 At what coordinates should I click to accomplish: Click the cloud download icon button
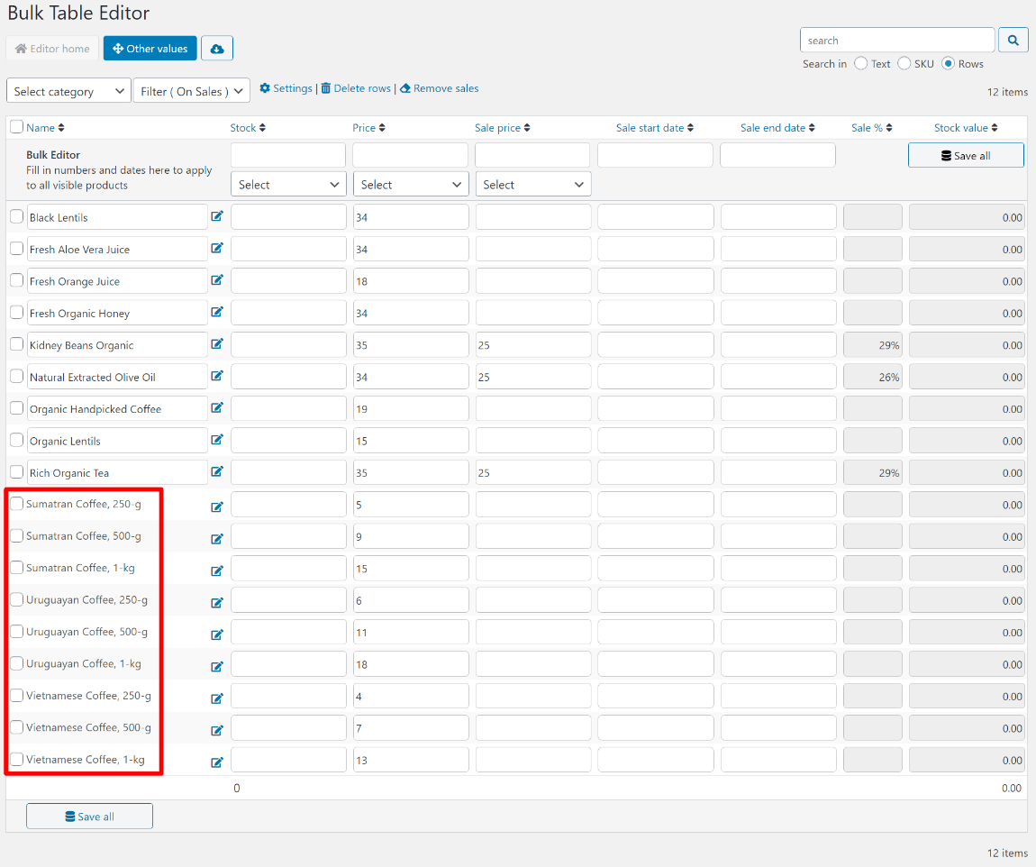tap(217, 49)
